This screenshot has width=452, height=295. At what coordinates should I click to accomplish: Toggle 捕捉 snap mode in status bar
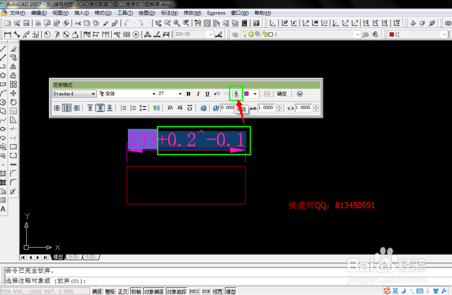pyautogui.click(x=97, y=291)
